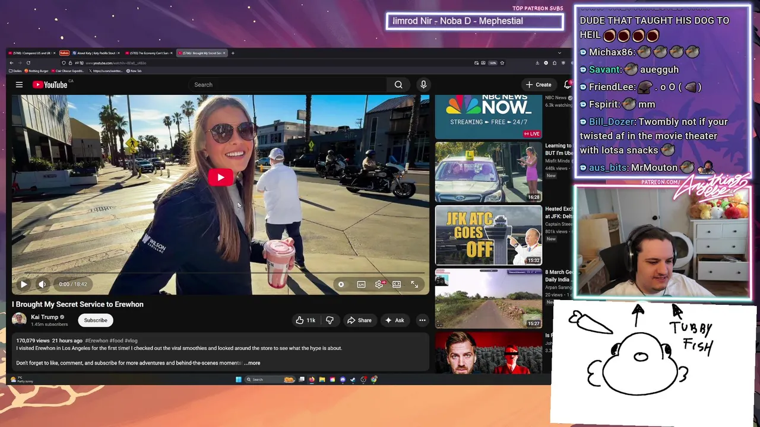Open the YouTube hamburger guide menu
The width and height of the screenshot is (760, 427).
point(19,85)
